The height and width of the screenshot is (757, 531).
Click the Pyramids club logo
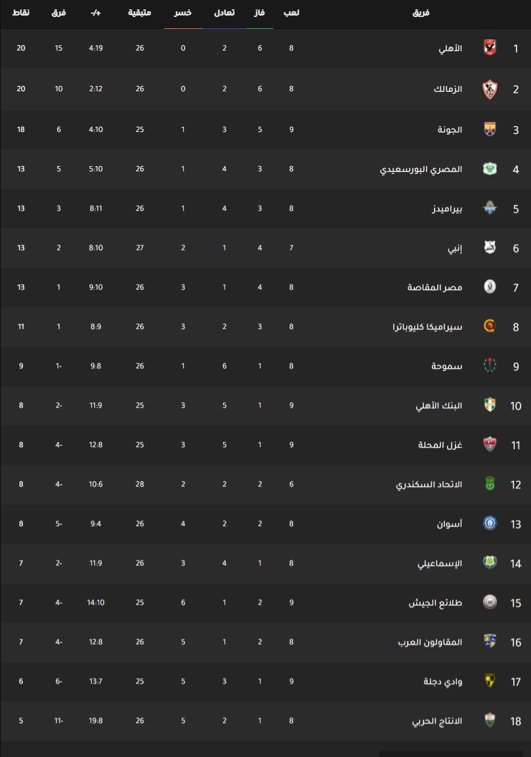click(490, 208)
